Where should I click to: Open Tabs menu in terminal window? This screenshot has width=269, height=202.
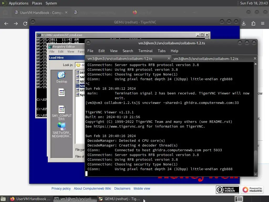tap(162, 51)
